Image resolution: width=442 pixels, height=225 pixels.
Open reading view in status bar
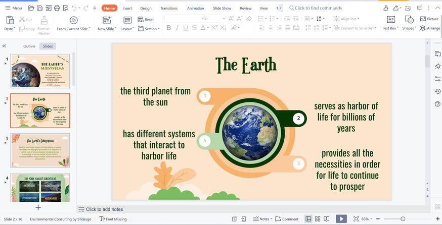click(327, 219)
